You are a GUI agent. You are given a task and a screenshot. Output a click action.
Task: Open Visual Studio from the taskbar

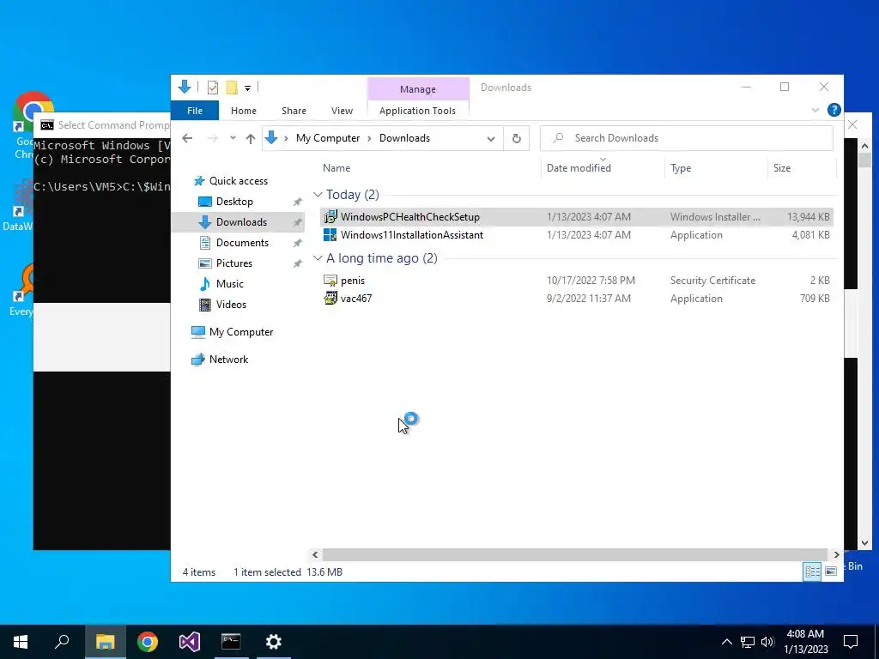tap(190, 642)
